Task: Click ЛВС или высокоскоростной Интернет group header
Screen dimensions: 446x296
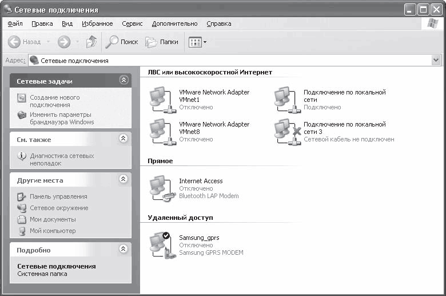Action: (x=210, y=72)
